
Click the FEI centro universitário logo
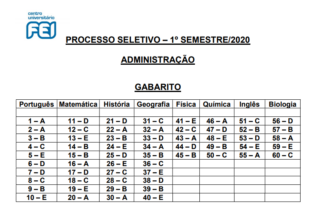click(41, 25)
